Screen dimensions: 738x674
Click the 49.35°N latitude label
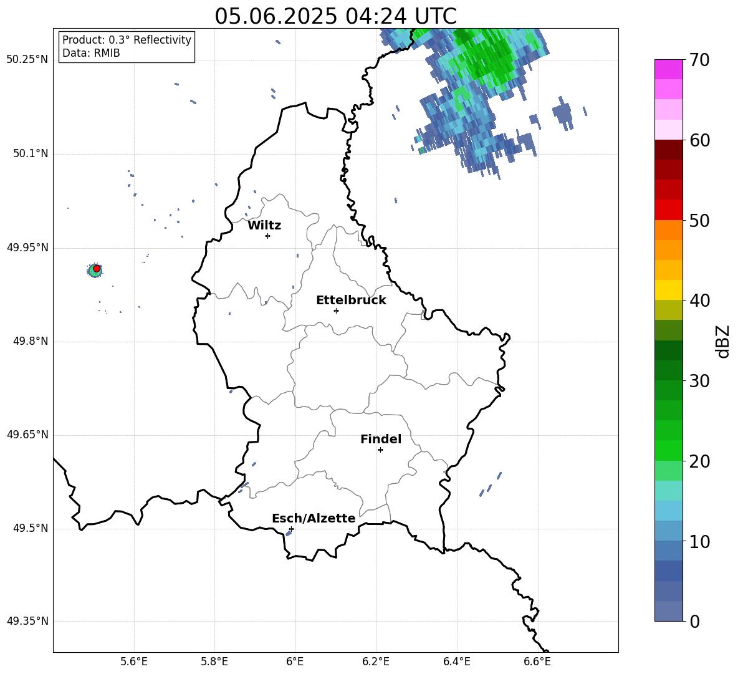pyautogui.click(x=27, y=621)
